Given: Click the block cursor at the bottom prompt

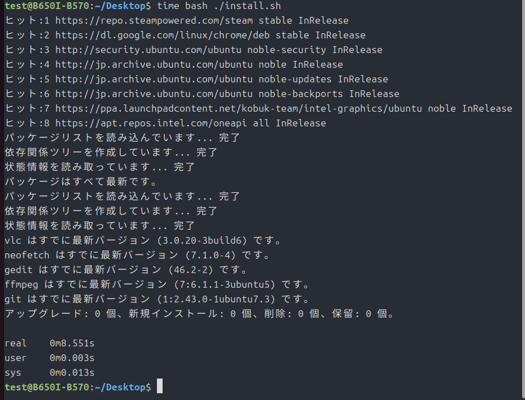Looking at the screenshot, I should click(x=160, y=386).
